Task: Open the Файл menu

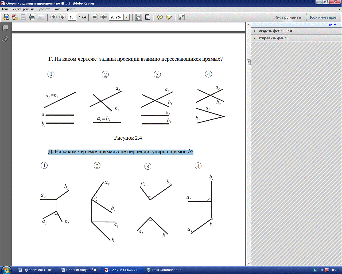Action: tap(5, 9)
